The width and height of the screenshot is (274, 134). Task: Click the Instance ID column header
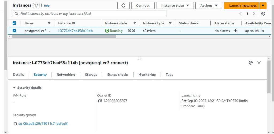pos(66,23)
